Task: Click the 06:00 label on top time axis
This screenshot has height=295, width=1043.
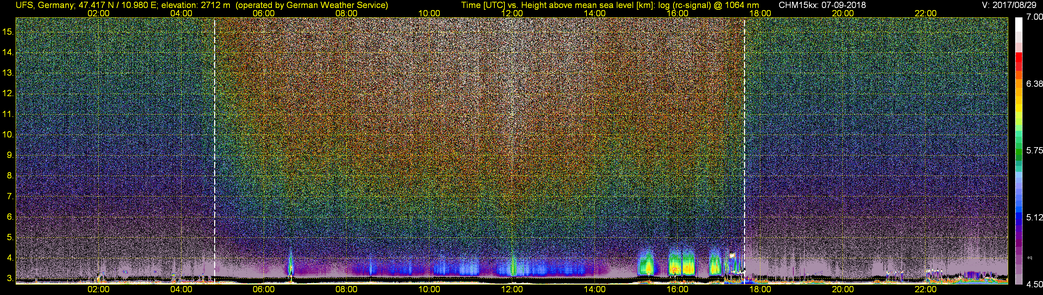Action: (x=264, y=13)
